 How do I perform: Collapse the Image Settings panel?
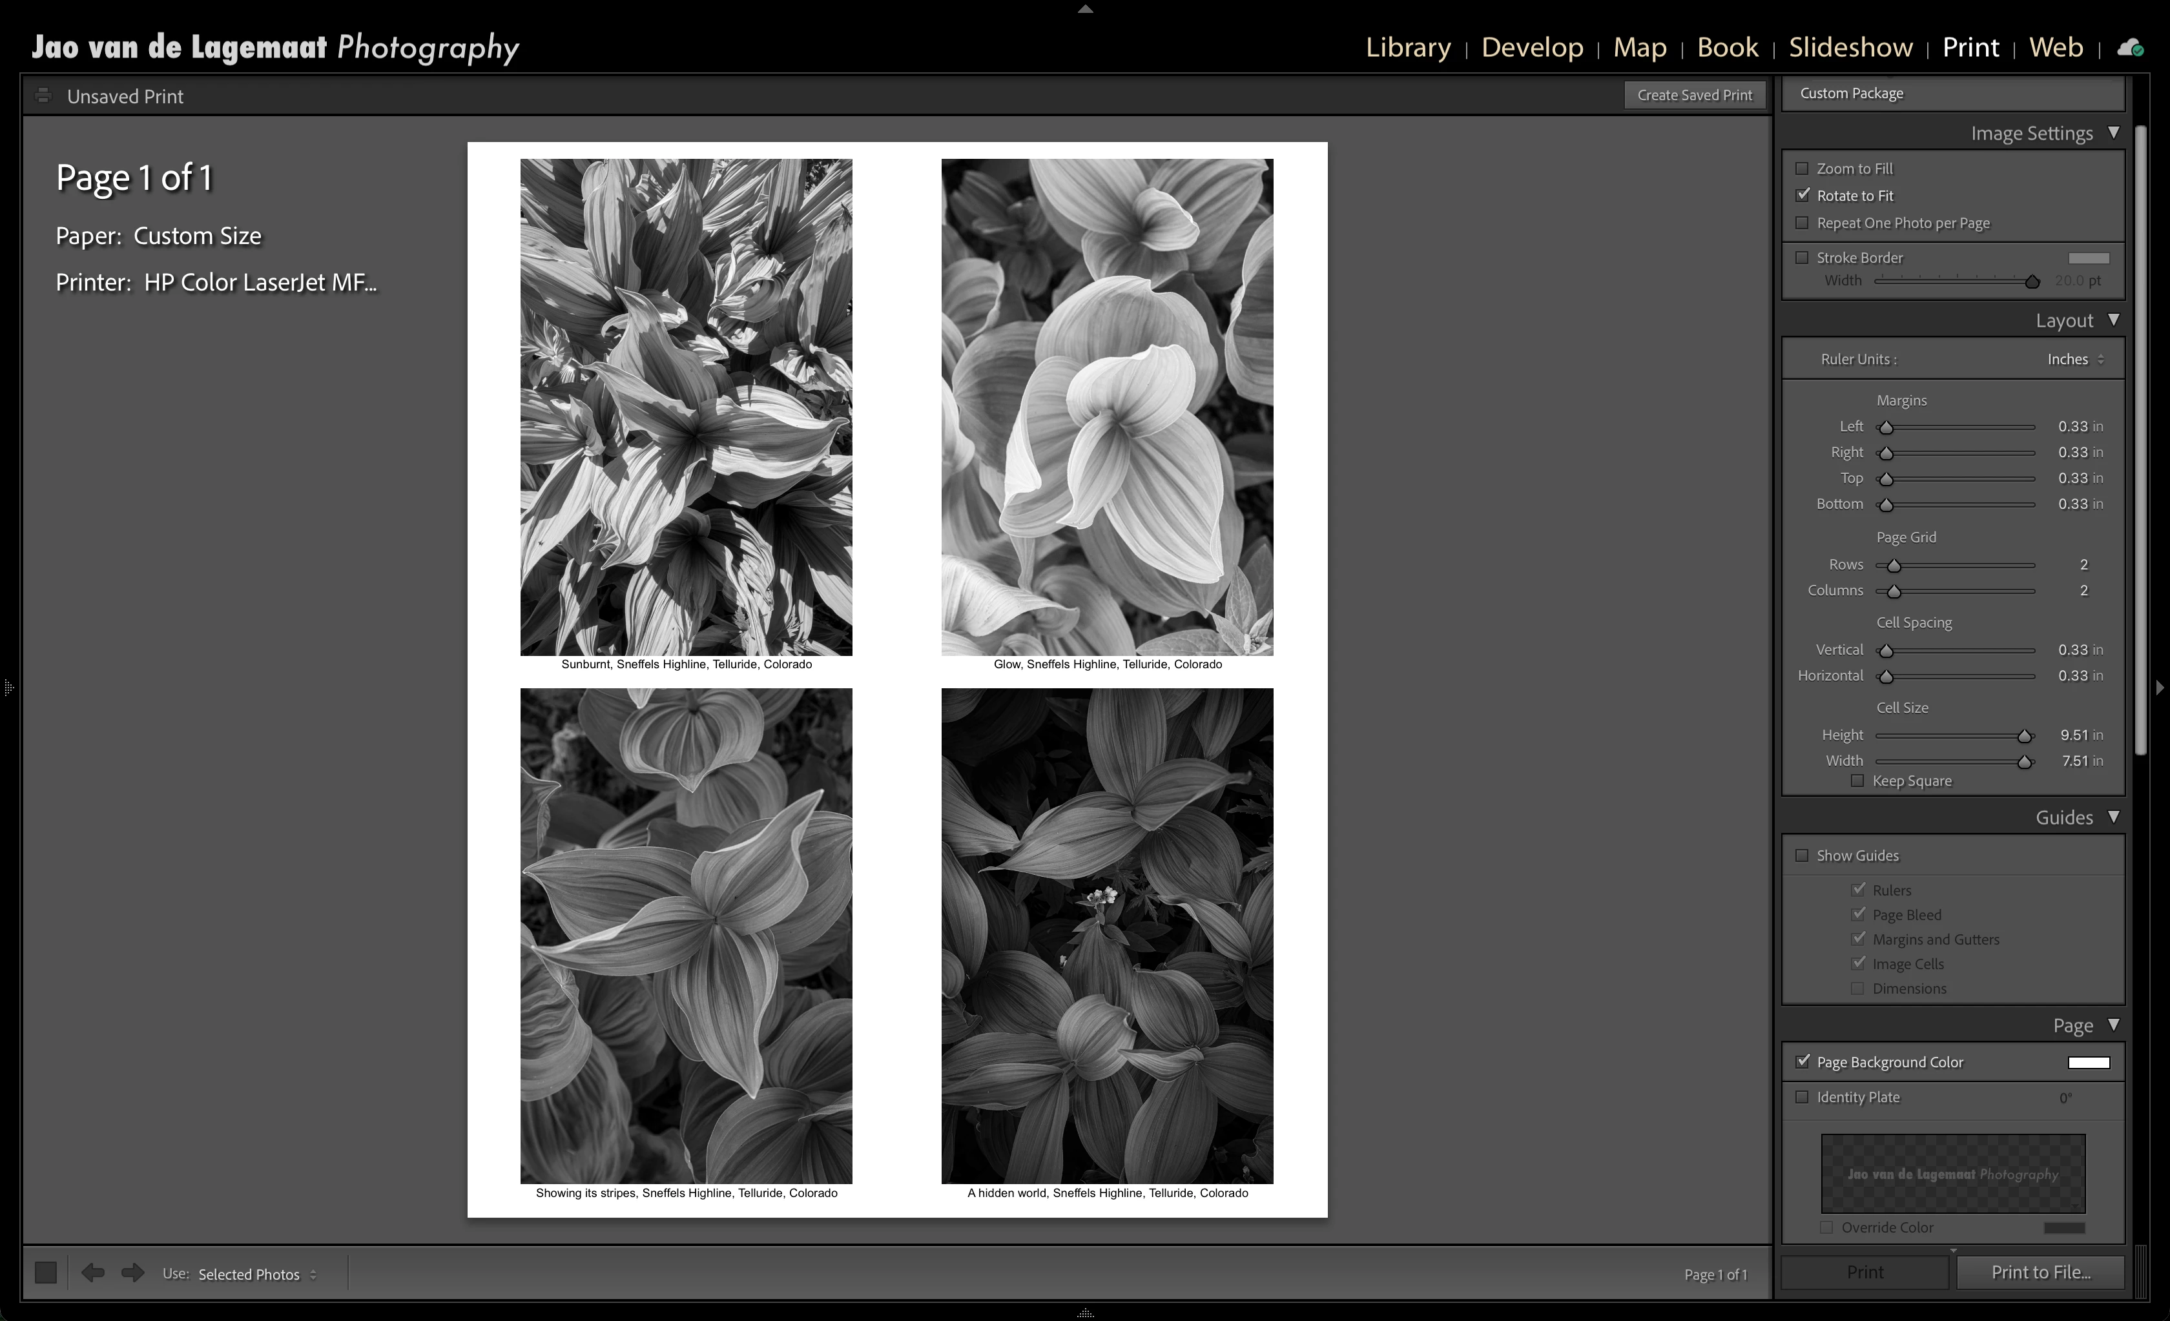coord(2114,133)
